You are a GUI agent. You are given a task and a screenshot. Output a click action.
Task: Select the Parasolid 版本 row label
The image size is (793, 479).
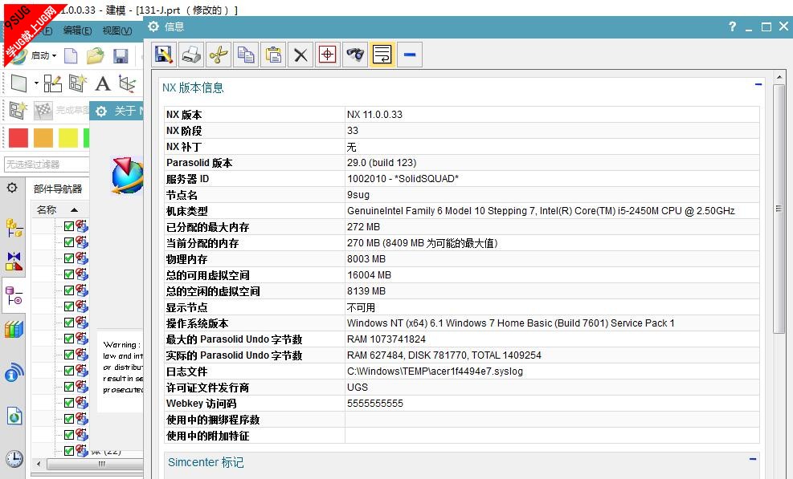tap(199, 163)
